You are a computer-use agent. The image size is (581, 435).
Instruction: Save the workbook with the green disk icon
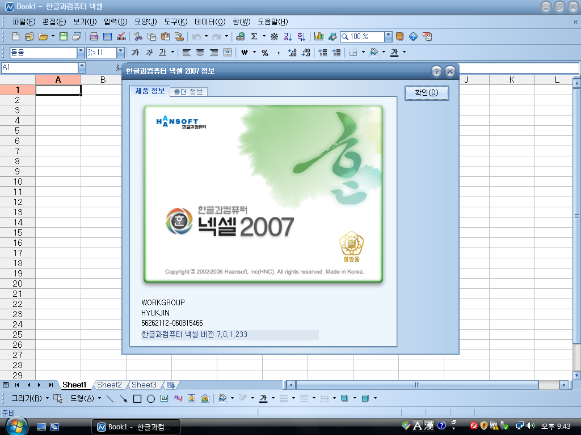[x=64, y=36]
